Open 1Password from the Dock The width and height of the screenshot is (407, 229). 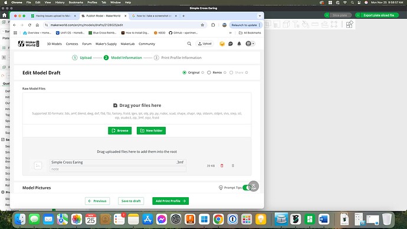[x=232, y=220]
